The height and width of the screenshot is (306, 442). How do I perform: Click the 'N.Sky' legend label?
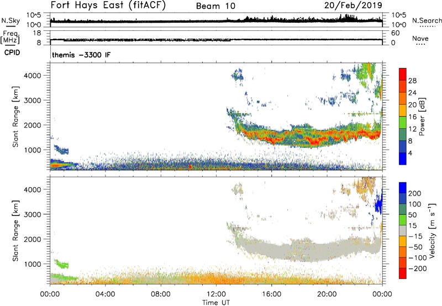click(x=10, y=20)
